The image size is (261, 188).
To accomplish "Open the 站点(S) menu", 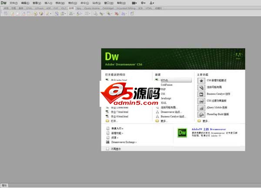I will tap(97, 3).
